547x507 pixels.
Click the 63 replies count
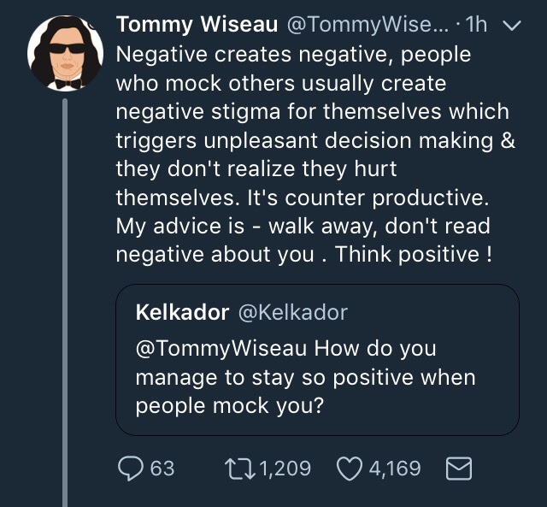(x=162, y=469)
